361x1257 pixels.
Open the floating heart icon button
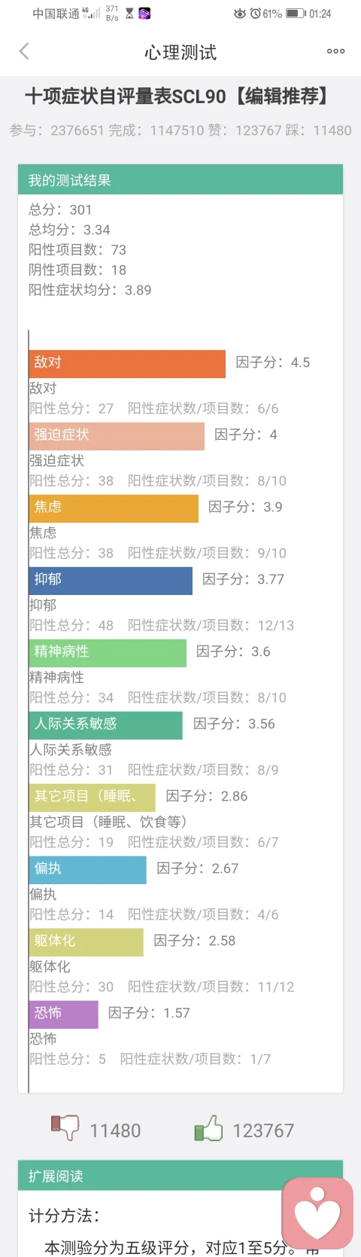coord(317,1213)
